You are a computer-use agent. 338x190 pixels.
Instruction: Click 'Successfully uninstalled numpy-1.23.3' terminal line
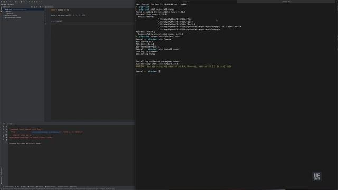(x=161, y=34)
